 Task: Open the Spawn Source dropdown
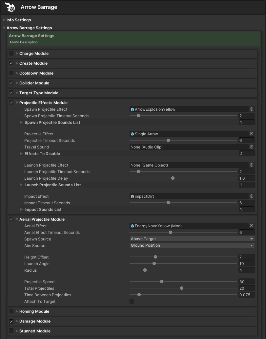(192, 239)
